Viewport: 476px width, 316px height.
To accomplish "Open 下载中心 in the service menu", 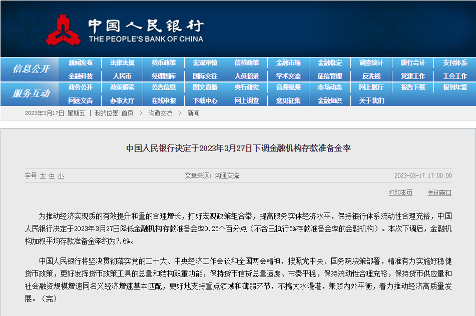I will pos(205,100).
